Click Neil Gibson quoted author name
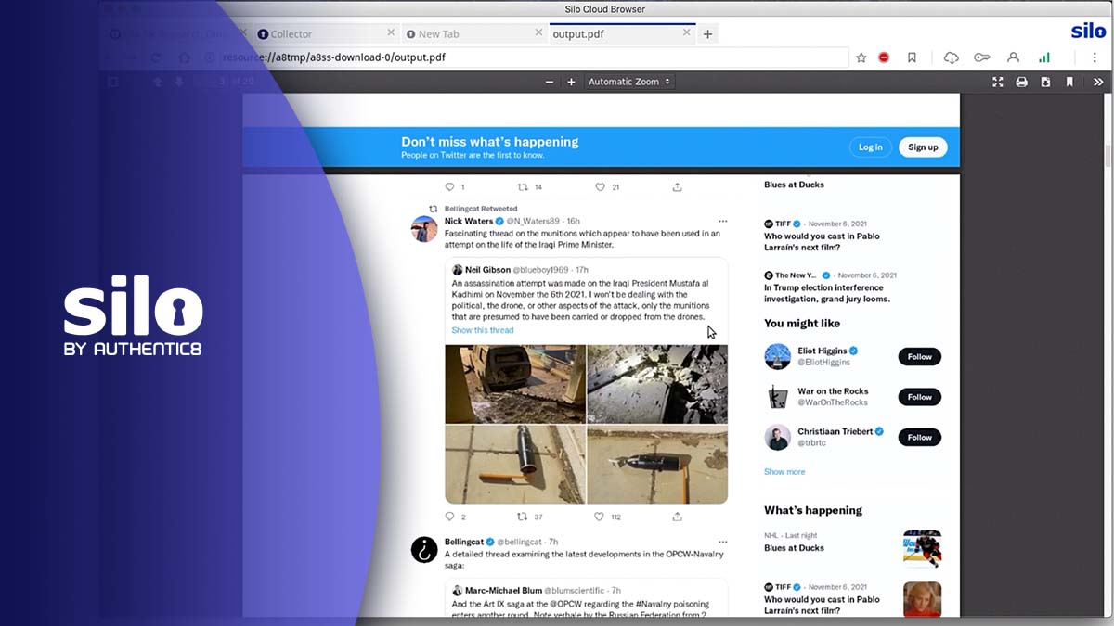Screen dimensions: 1114x626 (488, 269)
